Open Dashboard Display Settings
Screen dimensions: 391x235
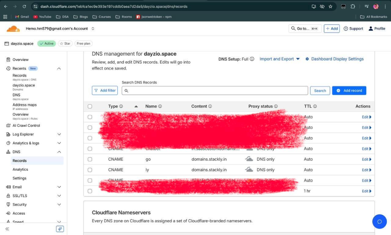pyautogui.click(x=334, y=59)
